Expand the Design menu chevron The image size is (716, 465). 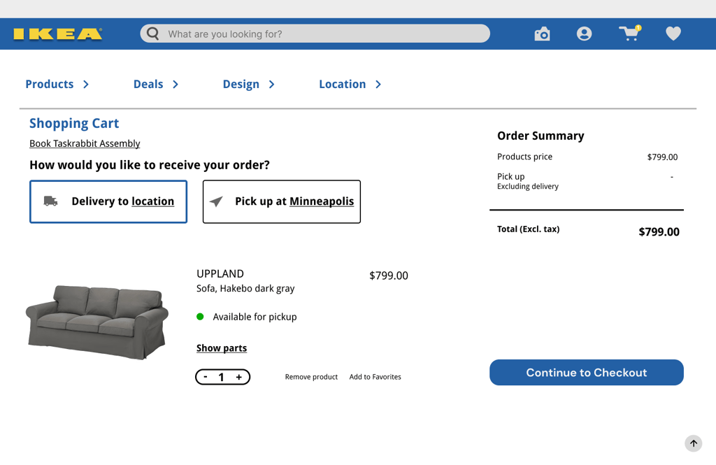pos(272,84)
